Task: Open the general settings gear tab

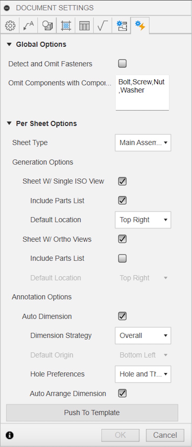Action: [10, 25]
